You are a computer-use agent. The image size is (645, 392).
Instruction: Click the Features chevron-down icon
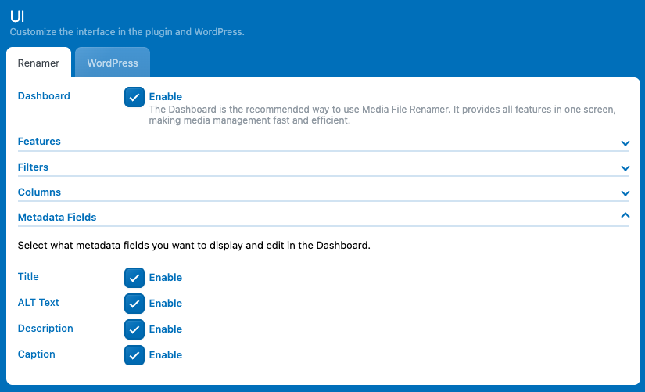click(x=625, y=143)
